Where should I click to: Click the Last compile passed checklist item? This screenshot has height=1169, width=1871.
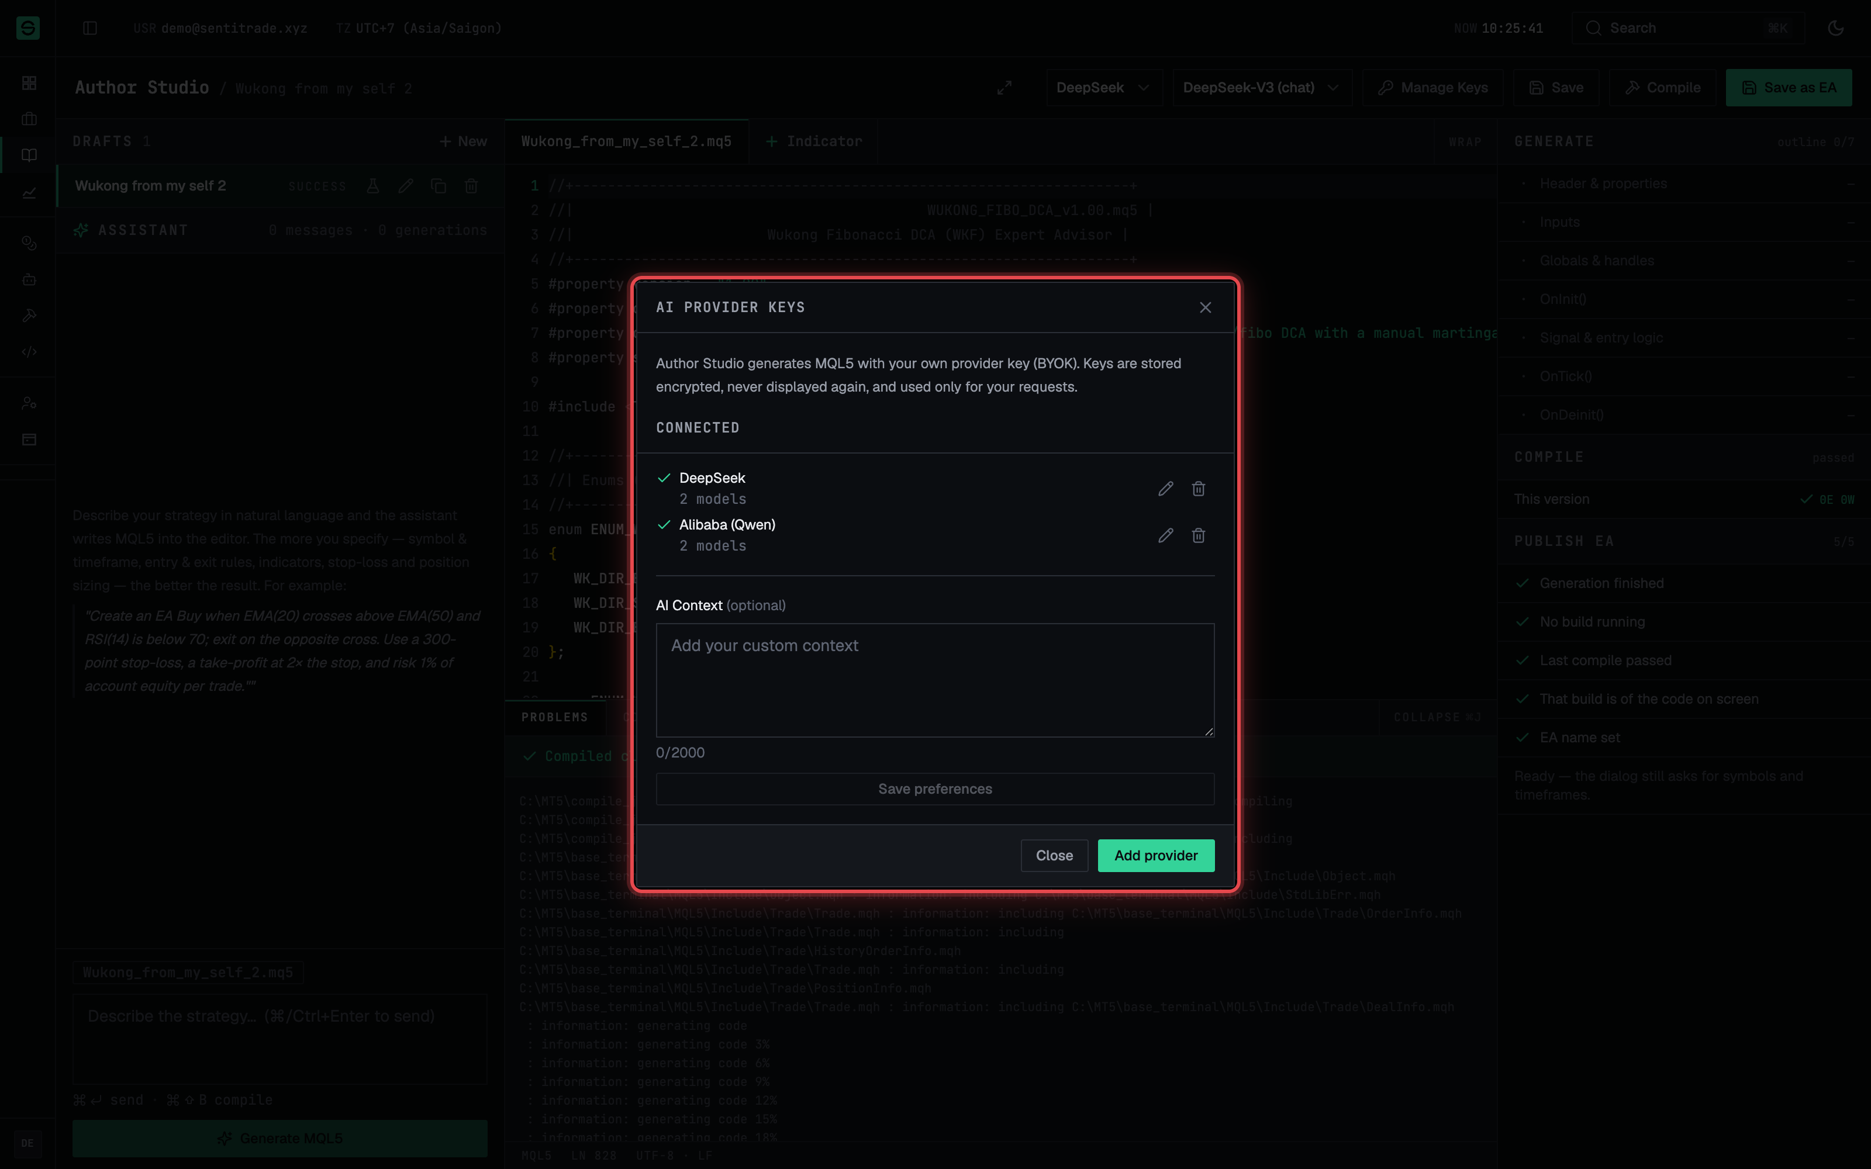[x=1684, y=660]
